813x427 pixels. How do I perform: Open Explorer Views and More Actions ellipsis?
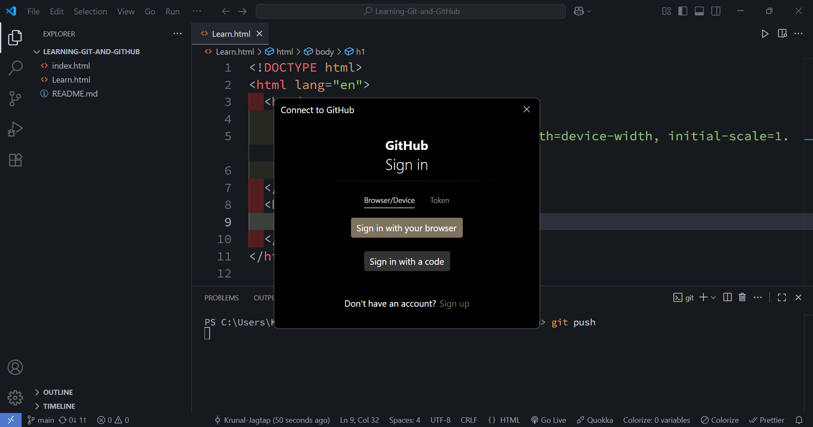(x=177, y=34)
